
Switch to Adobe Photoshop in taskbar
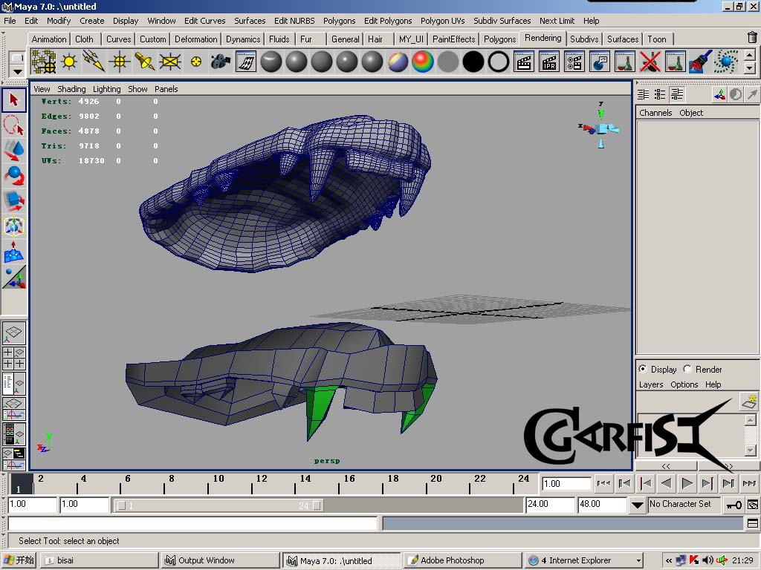[462, 560]
